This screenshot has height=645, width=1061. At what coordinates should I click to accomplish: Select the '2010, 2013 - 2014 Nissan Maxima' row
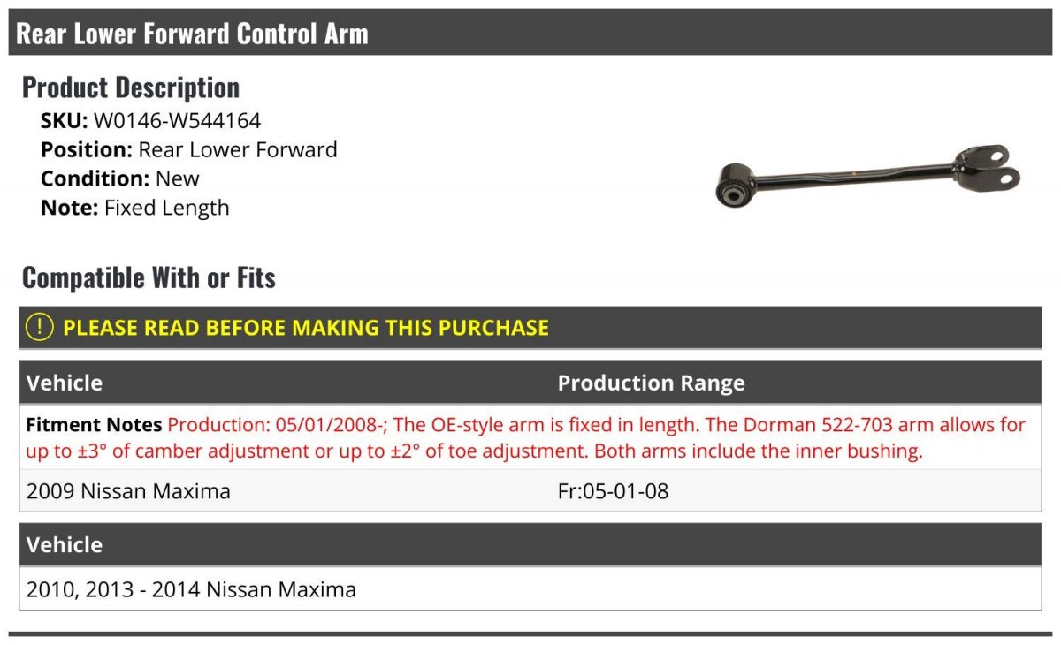click(191, 589)
